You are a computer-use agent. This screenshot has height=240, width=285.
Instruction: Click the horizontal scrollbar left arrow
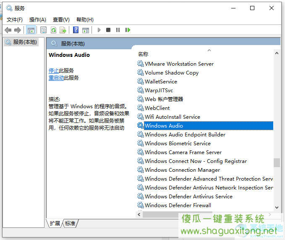(139, 215)
